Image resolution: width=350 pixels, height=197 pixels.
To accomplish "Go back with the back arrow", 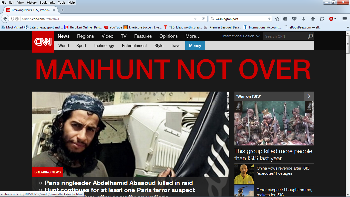I will click(x=5, y=19).
